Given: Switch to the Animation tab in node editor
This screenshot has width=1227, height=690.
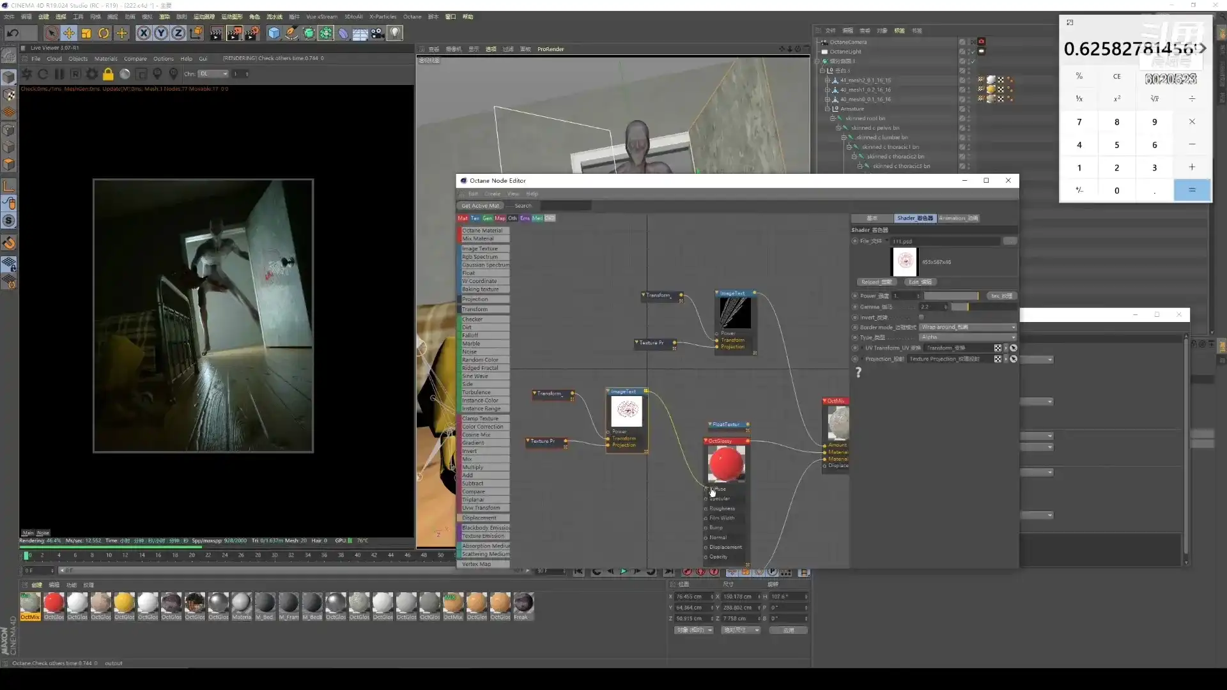Looking at the screenshot, I should pyautogui.click(x=958, y=218).
